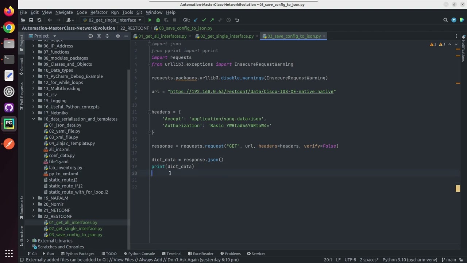Viewport: 467px width, 263px height.
Task: Click the Save All toolbar icon
Action: [31, 20]
